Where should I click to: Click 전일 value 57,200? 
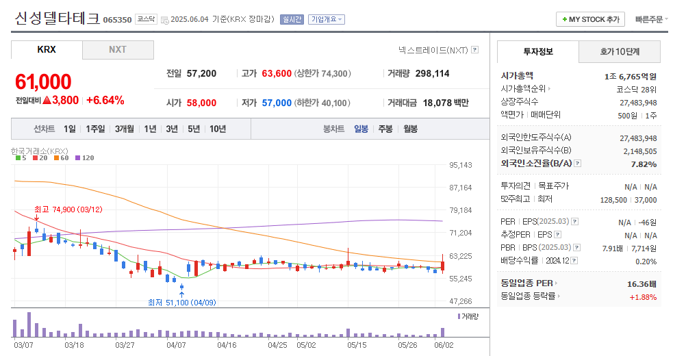(x=201, y=73)
